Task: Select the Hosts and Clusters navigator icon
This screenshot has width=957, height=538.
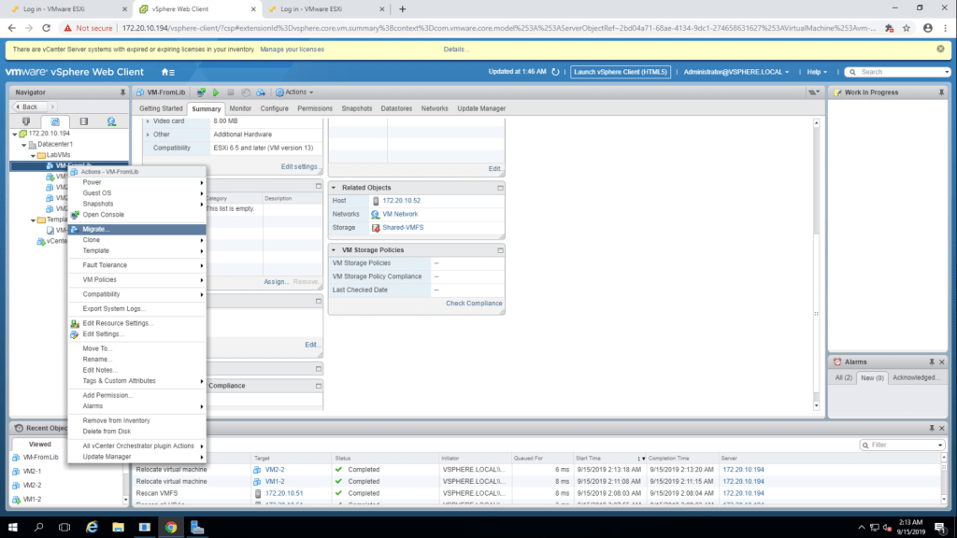Action: coord(26,121)
